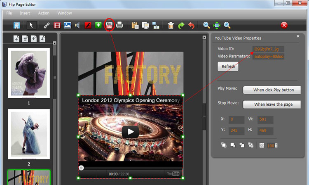This screenshot has width=309, height=185.
Task: Click the thumbnail panel scroll-up arrow
Action: (x=54, y=43)
